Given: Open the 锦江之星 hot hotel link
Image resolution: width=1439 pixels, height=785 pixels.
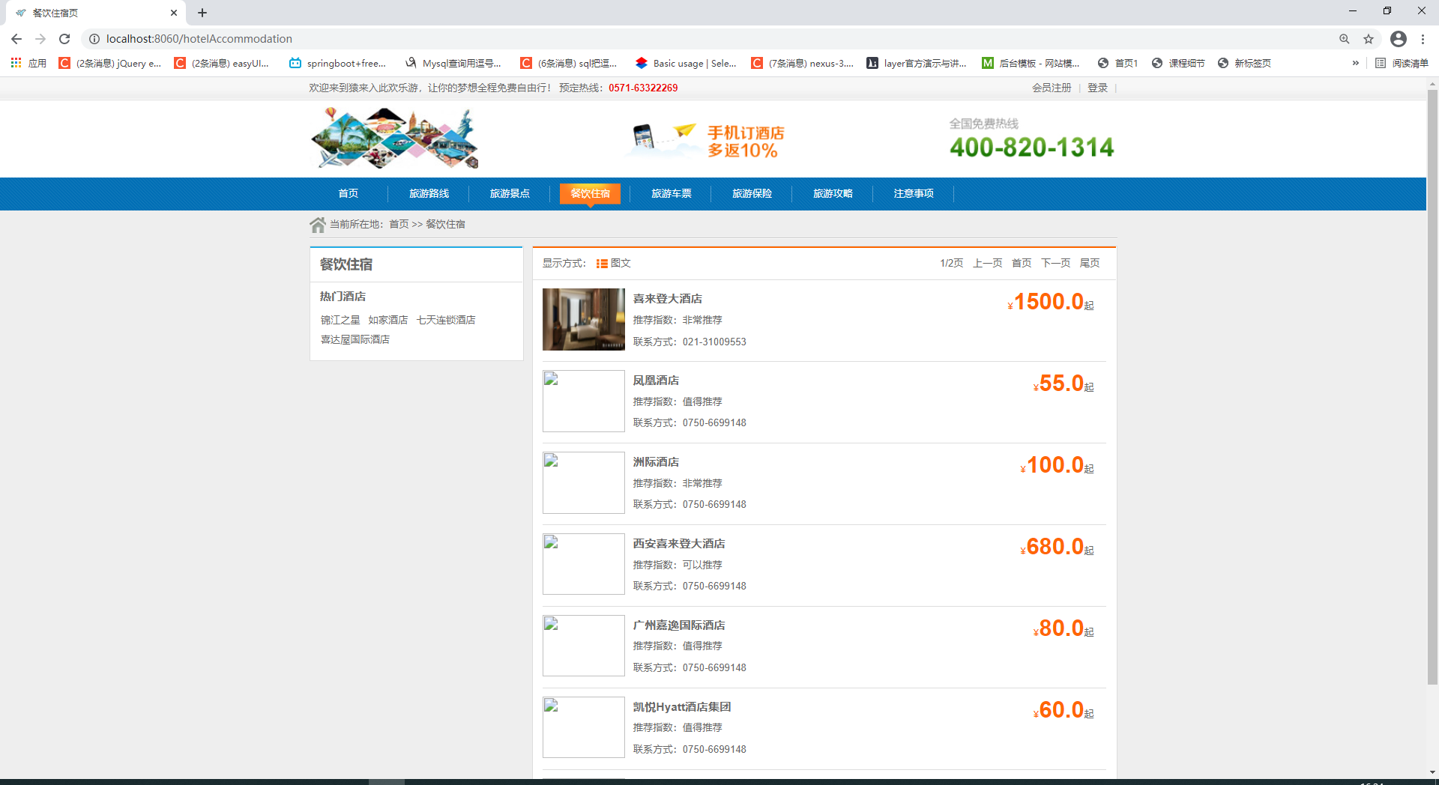Looking at the screenshot, I should (x=340, y=320).
